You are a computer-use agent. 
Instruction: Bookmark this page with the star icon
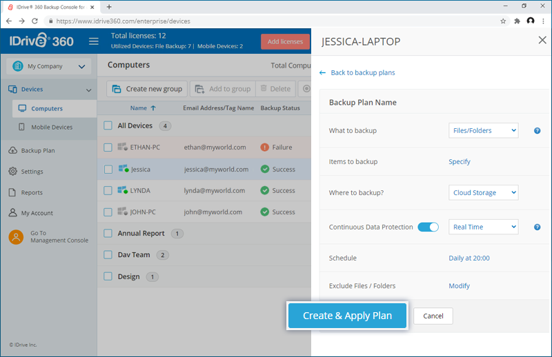503,21
